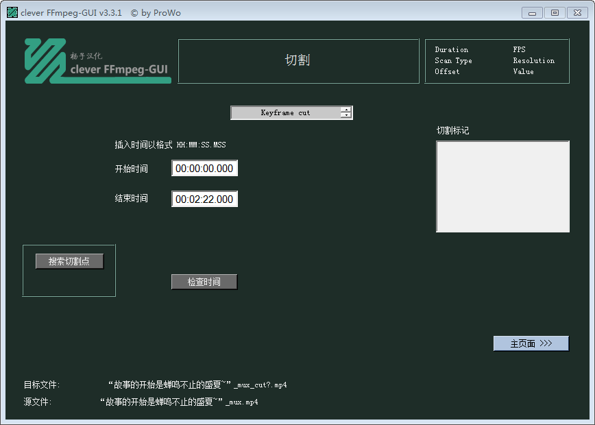Image resolution: width=595 pixels, height=425 pixels.
Task: Click the down arrow of the Keyframe cut spinner
Action: tap(346, 115)
